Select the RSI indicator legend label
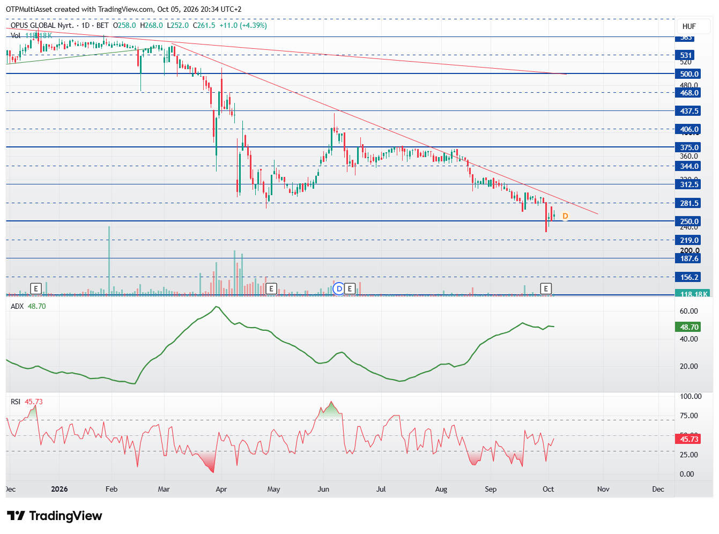719x534 pixels. point(16,402)
